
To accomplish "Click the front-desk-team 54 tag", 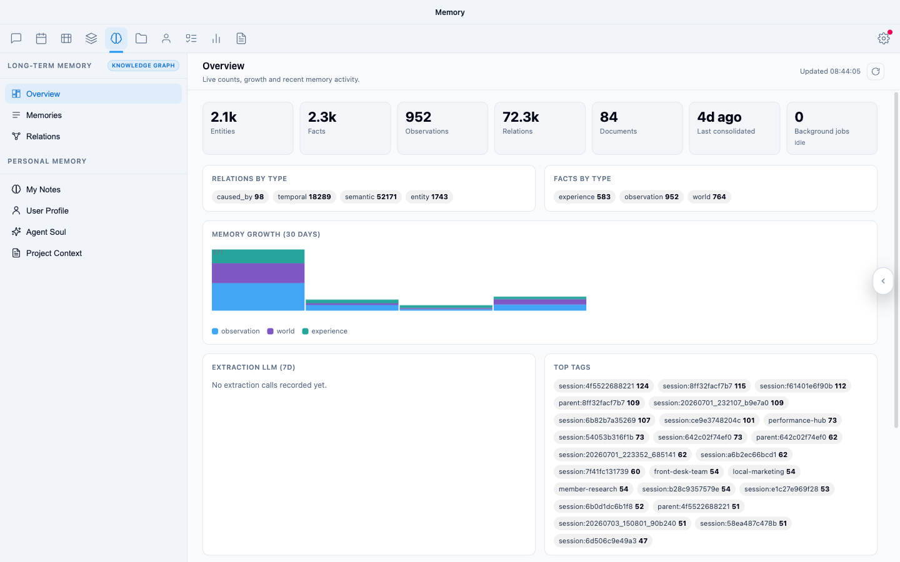I will pos(686,471).
